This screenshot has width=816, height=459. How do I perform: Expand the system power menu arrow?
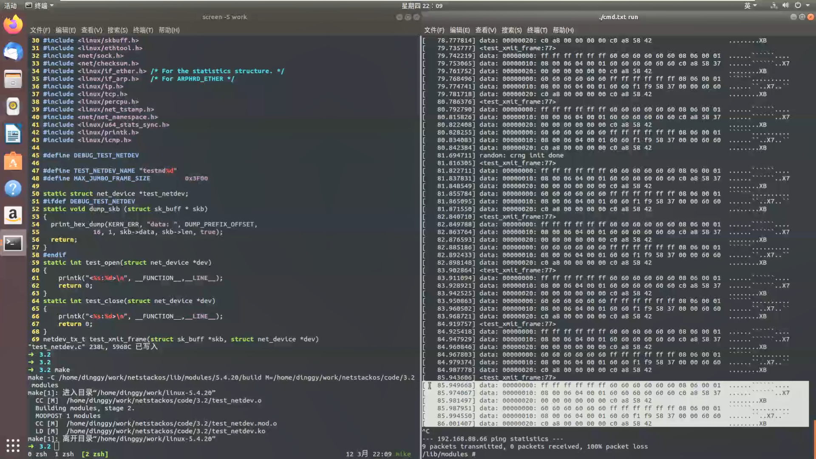pyautogui.click(x=808, y=6)
